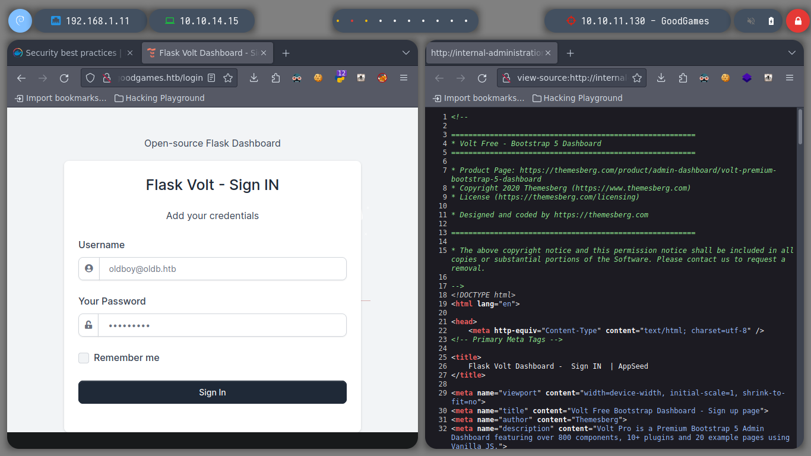Open Python extension showing badge 12
Screen dimensions: 811x456
pos(340,78)
